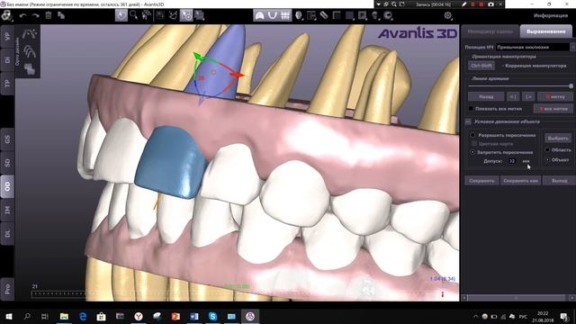This screenshot has height=324, width=576.
Task: Click the layered objects tool icon
Action: 200,15
